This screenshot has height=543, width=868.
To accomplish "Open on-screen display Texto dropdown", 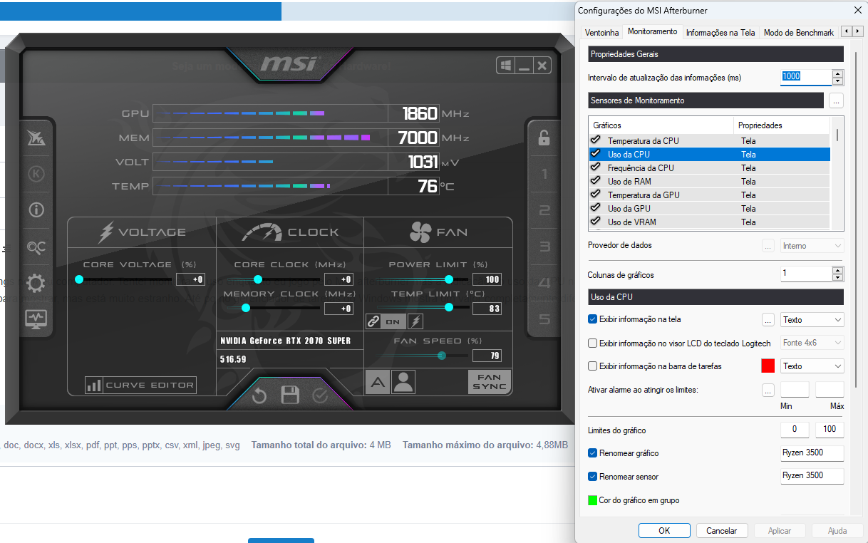I will point(812,320).
